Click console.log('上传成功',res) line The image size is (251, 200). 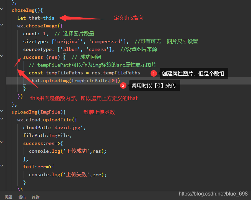click(x=68, y=151)
